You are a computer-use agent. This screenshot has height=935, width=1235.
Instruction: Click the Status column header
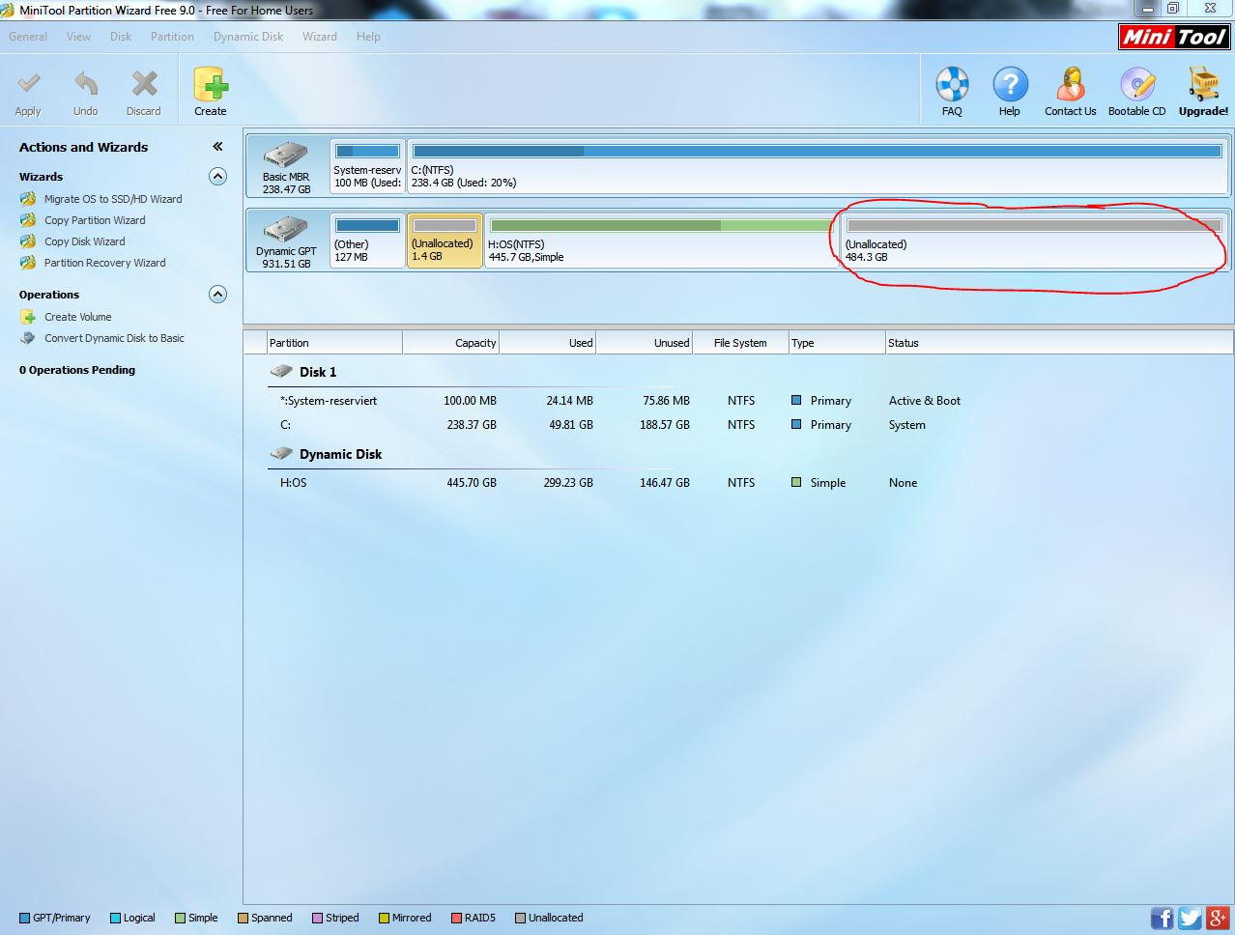tap(1059, 343)
